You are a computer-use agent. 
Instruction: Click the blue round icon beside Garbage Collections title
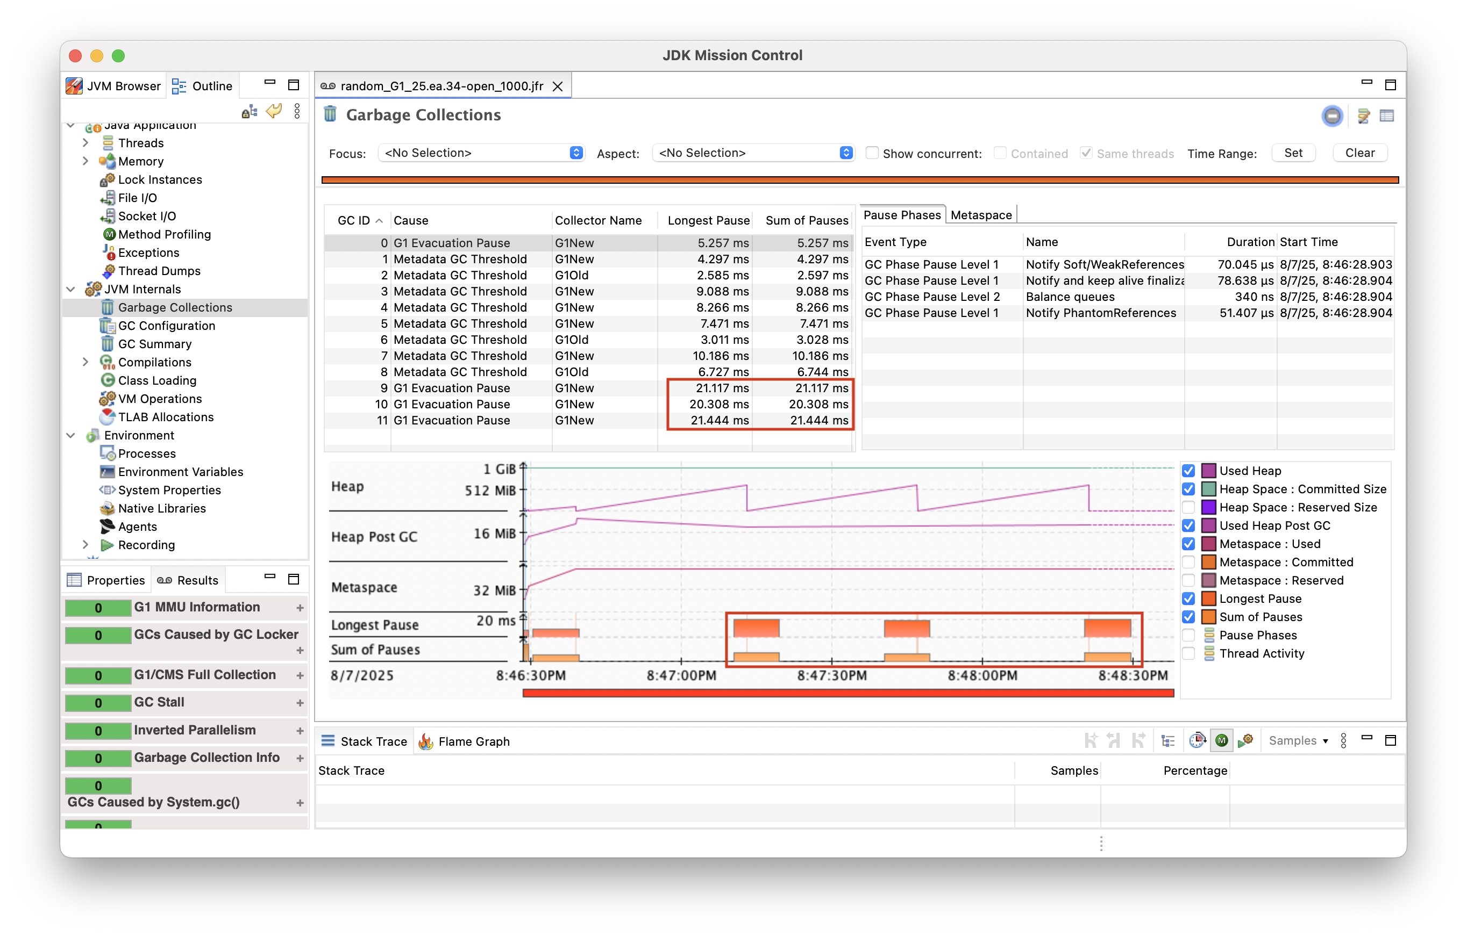(x=1331, y=115)
